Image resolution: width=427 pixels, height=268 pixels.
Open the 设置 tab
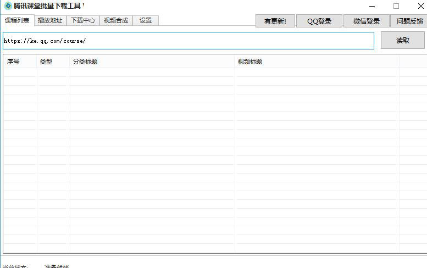[x=146, y=21]
